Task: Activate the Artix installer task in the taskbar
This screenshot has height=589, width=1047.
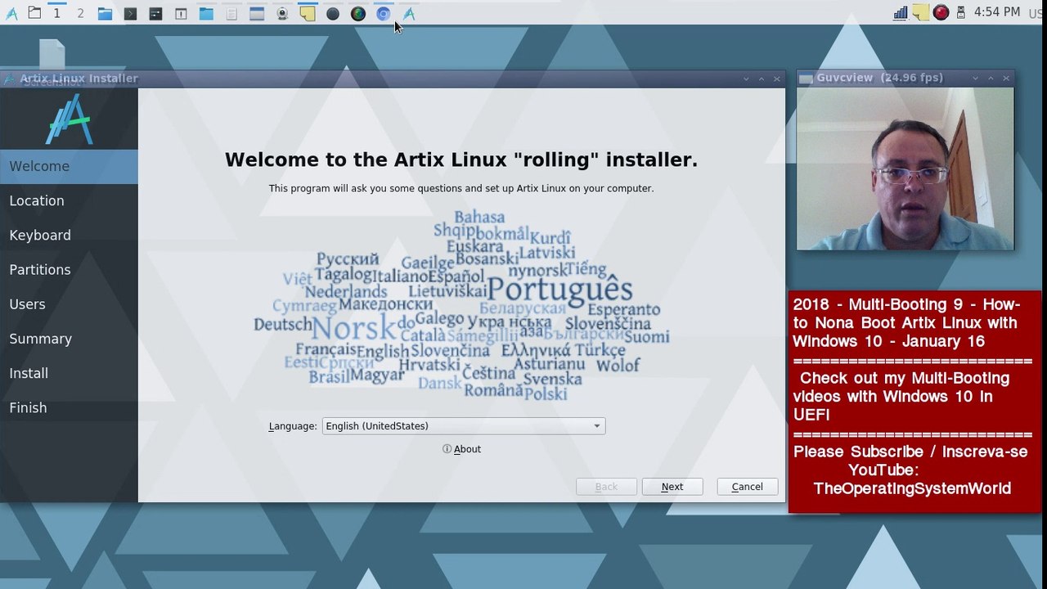Action: click(409, 13)
